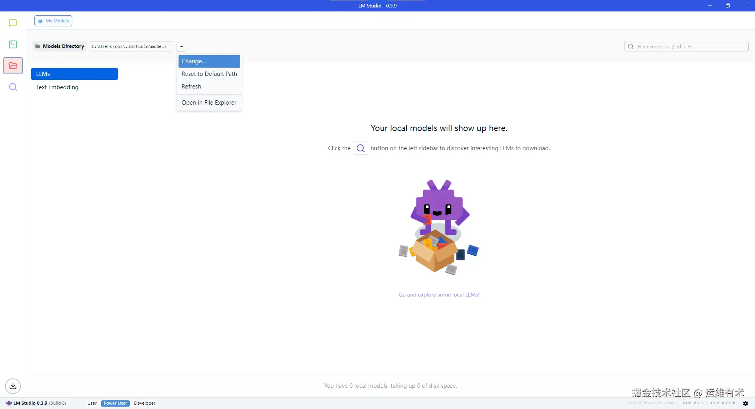
Task: Click the RAM usage readout
Action: coord(693,403)
